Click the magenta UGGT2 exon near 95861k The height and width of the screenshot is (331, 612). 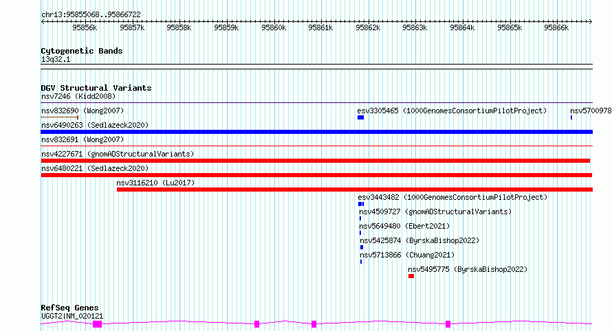click(314, 324)
